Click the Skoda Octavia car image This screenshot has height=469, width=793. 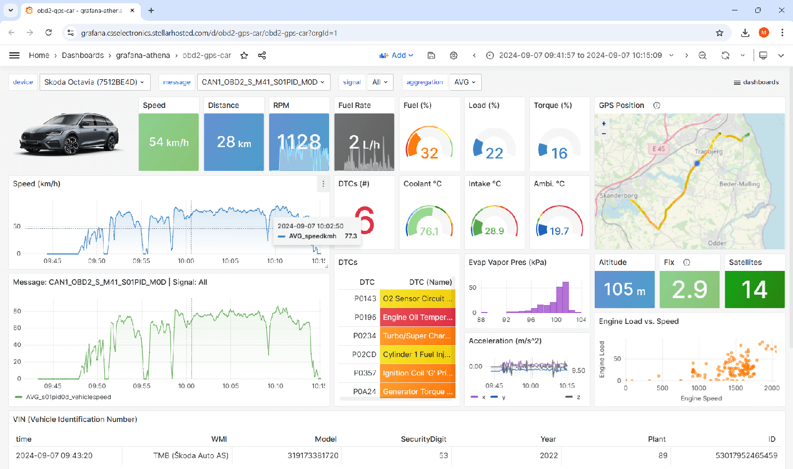pos(70,134)
